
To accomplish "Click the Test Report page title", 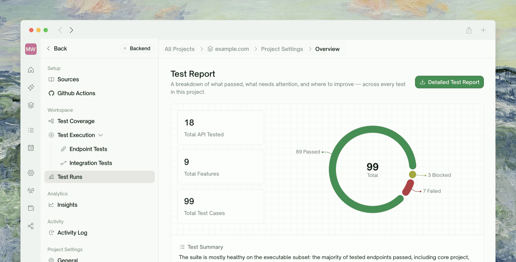I will [193, 74].
